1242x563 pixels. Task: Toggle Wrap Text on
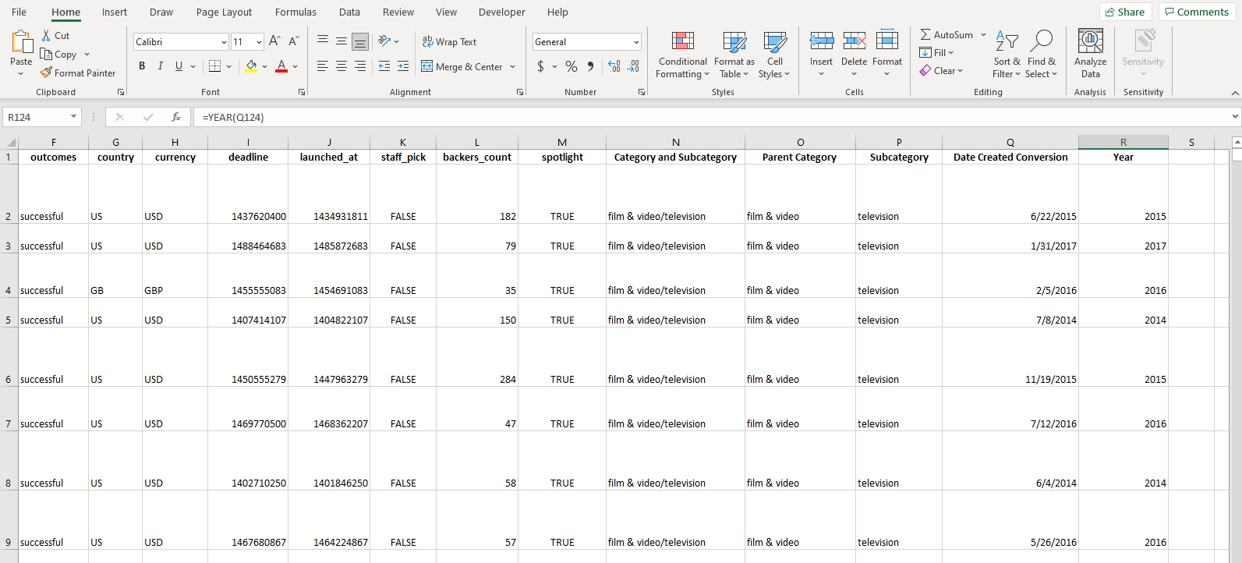(449, 41)
